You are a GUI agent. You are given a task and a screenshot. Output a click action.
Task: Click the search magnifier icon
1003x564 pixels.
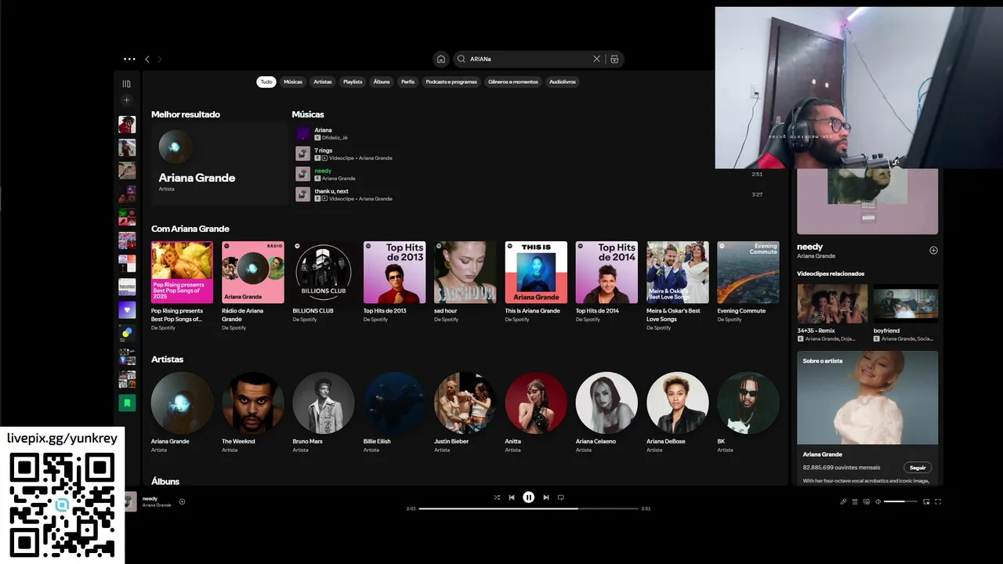pyautogui.click(x=462, y=59)
